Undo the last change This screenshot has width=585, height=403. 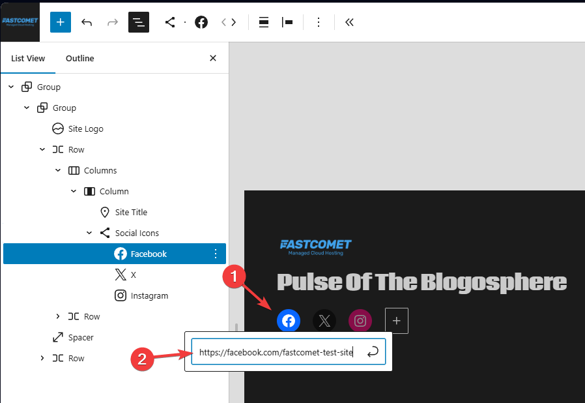[x=87, y=22]
